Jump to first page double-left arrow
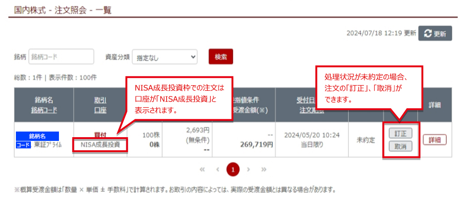 pyautogui.click(x=202, y=169)
